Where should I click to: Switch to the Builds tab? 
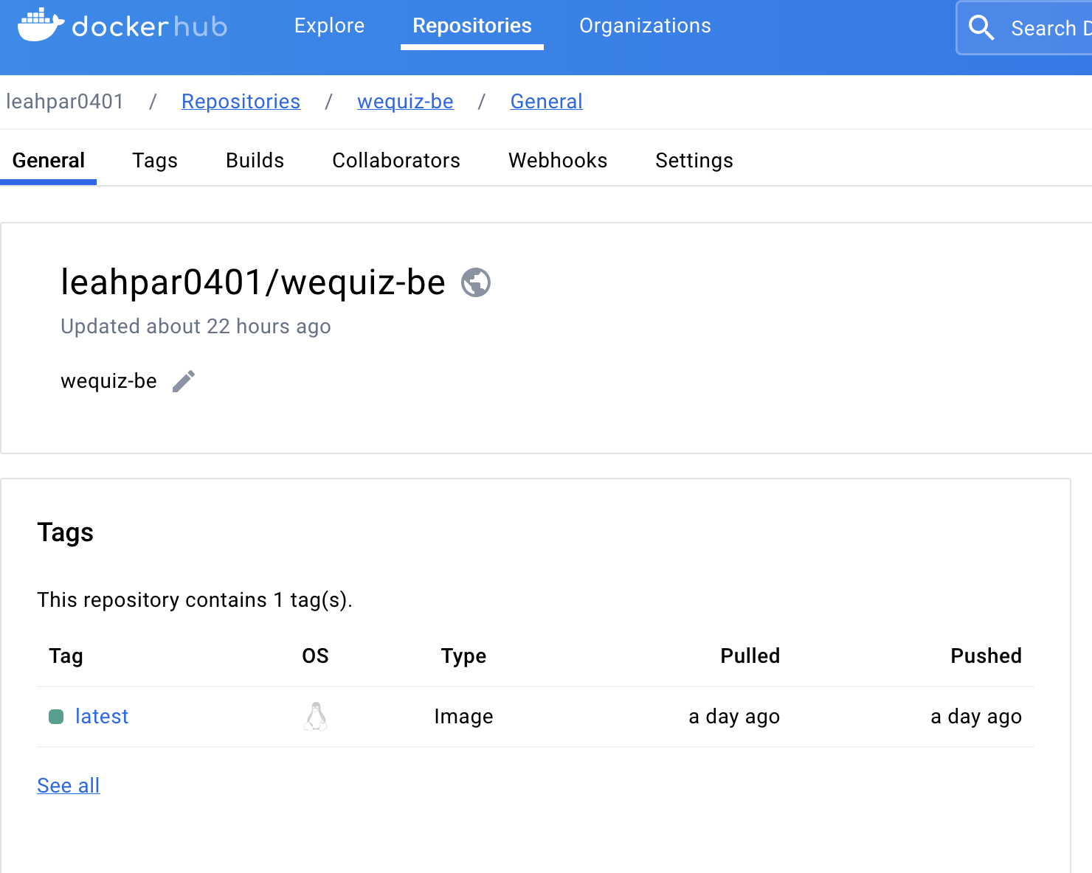(255, 160)
